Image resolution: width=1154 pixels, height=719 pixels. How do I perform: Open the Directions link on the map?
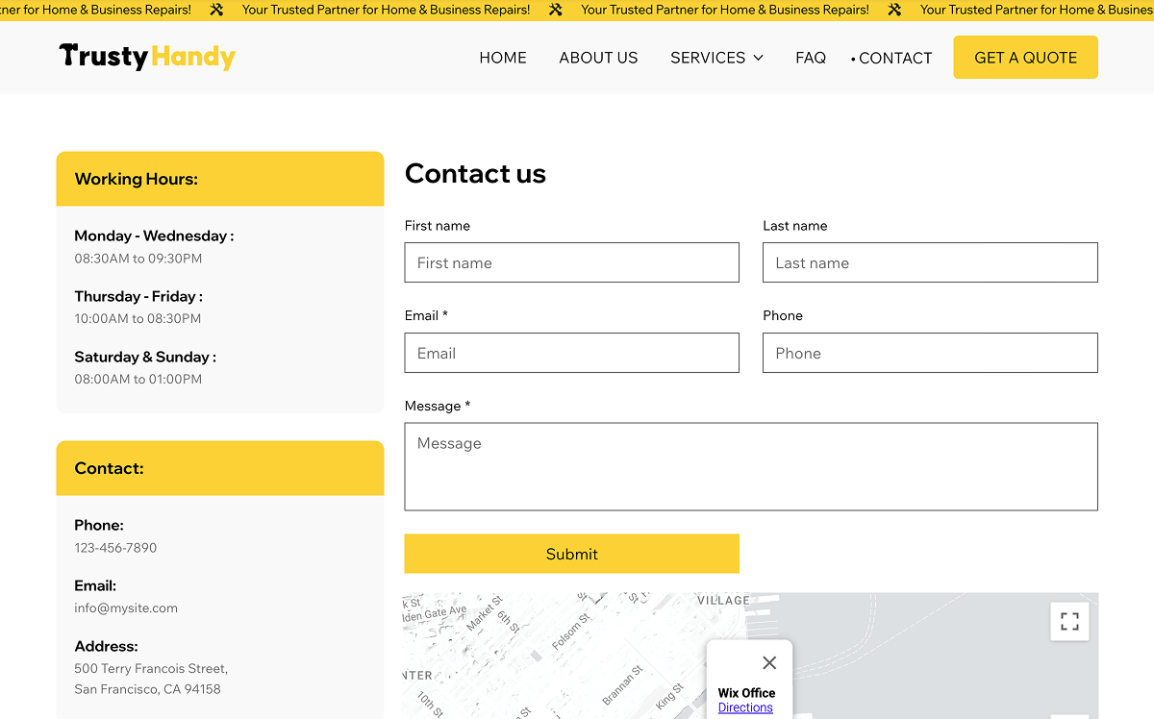click(745, 707)
